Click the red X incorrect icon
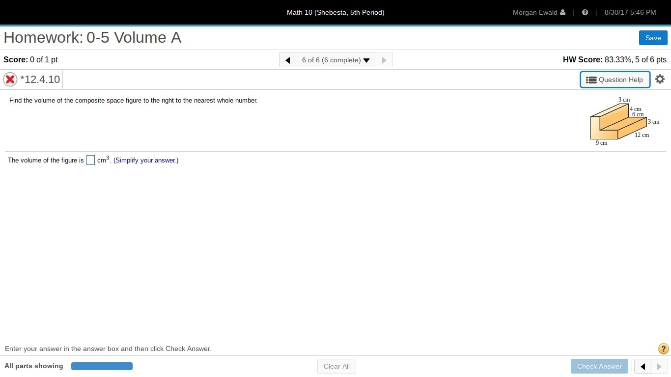The height and width of the screenshot is (377, 671). click(10, 80)
